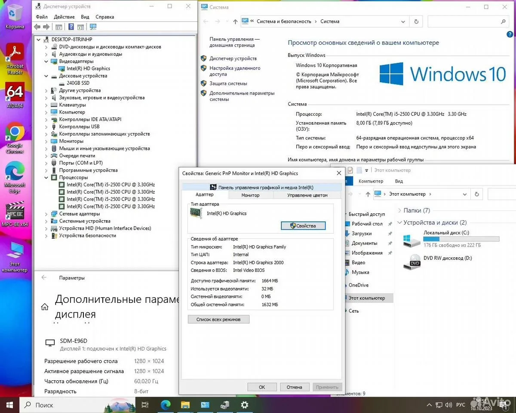This screenshot has height=413, width=516.
Task: Open the Recycle Bin (Корзина) desktop icon
Action: [x=15, y=16]
